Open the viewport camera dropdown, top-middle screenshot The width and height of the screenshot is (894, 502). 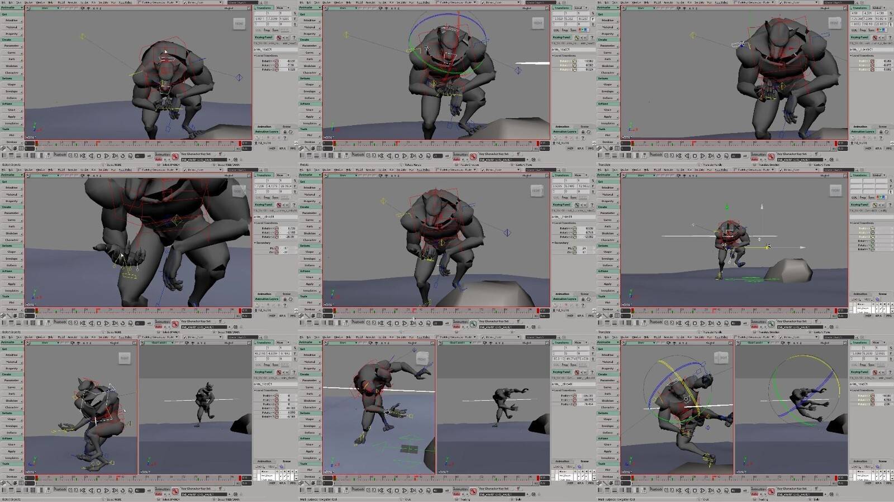tap(343, 8)
